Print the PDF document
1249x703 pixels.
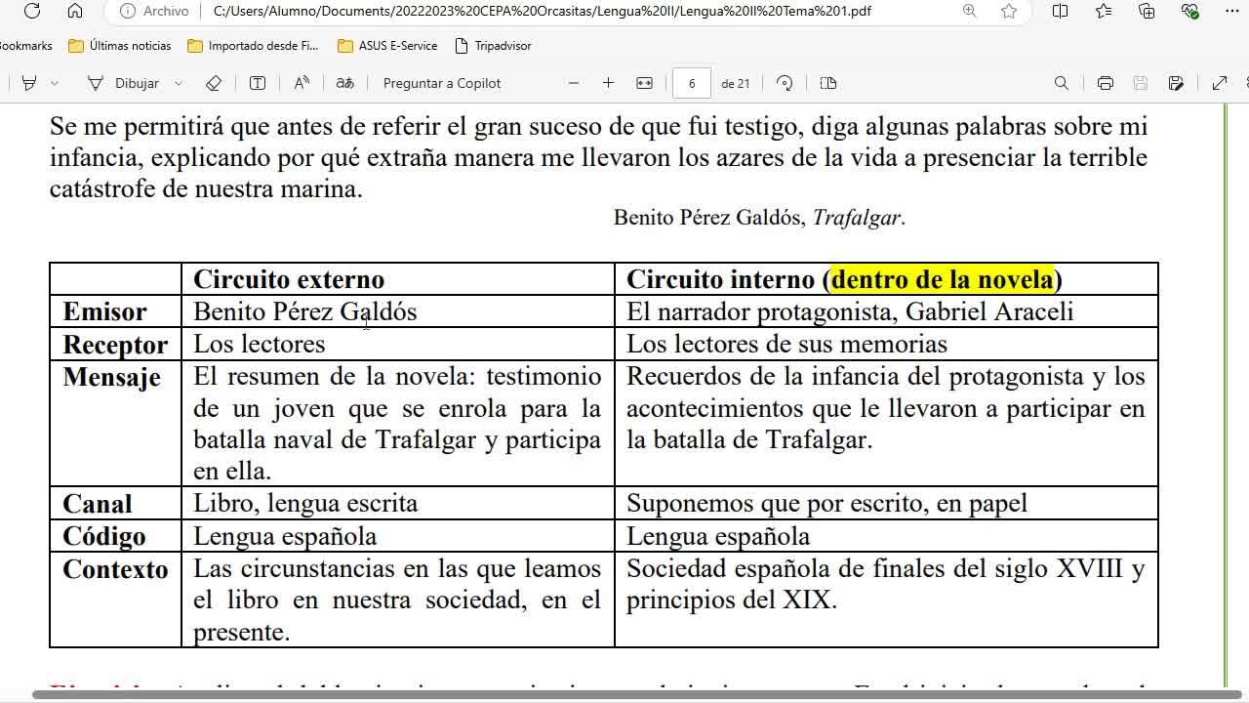click(x=1105, y=83)
